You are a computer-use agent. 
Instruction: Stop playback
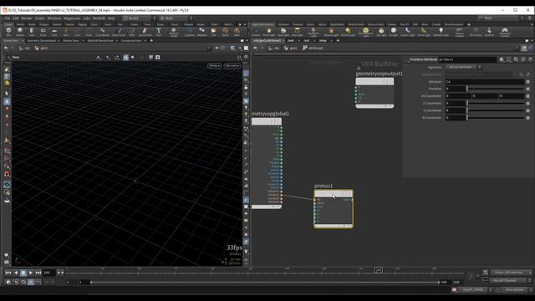23,273
